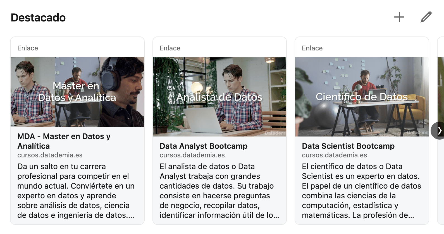This screenshot has height=234, width=444.
Task: Visit cursos.datademia.es under the MDA card
Action: click(x=50, y=155)
